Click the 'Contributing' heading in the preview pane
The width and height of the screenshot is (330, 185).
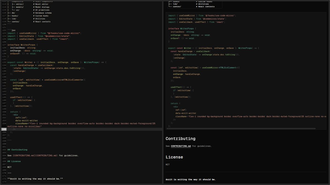pos(180,139)
